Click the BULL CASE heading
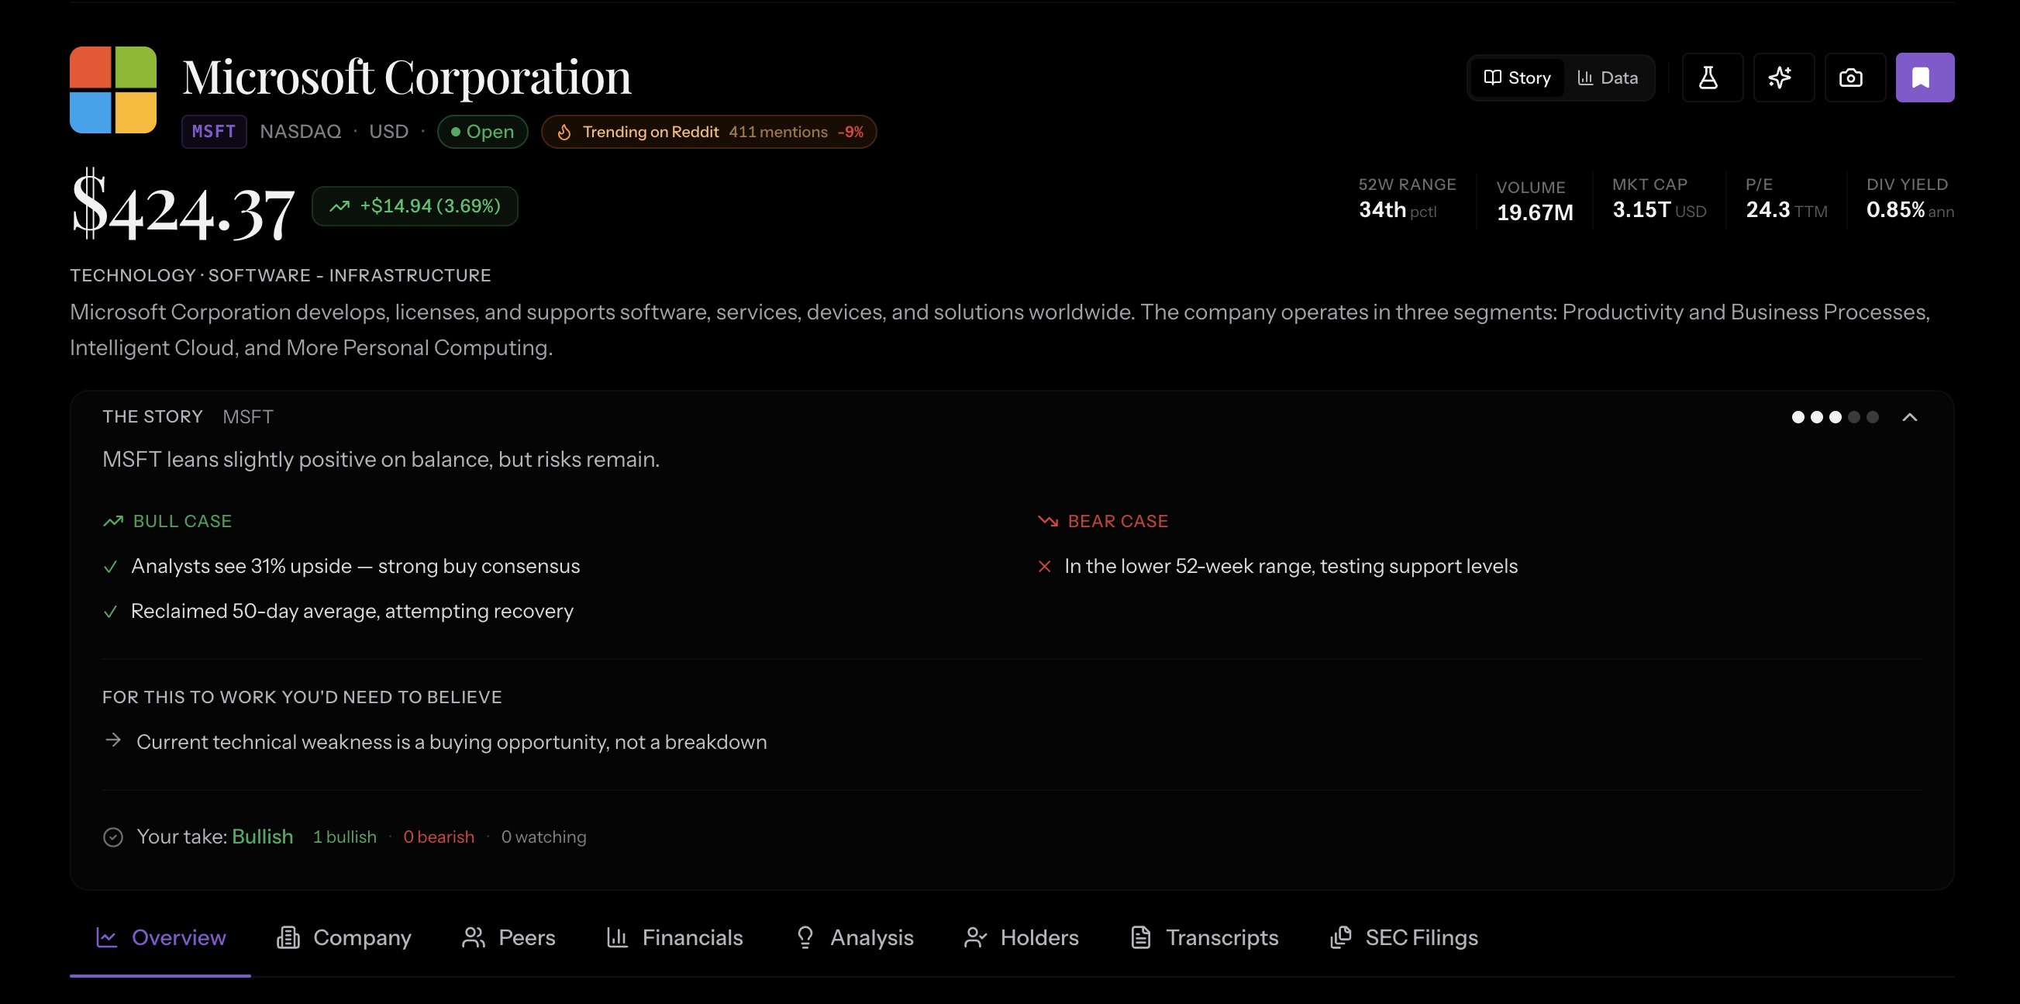The height and width of the screenshot is (1004, 2020). point(183,522)
